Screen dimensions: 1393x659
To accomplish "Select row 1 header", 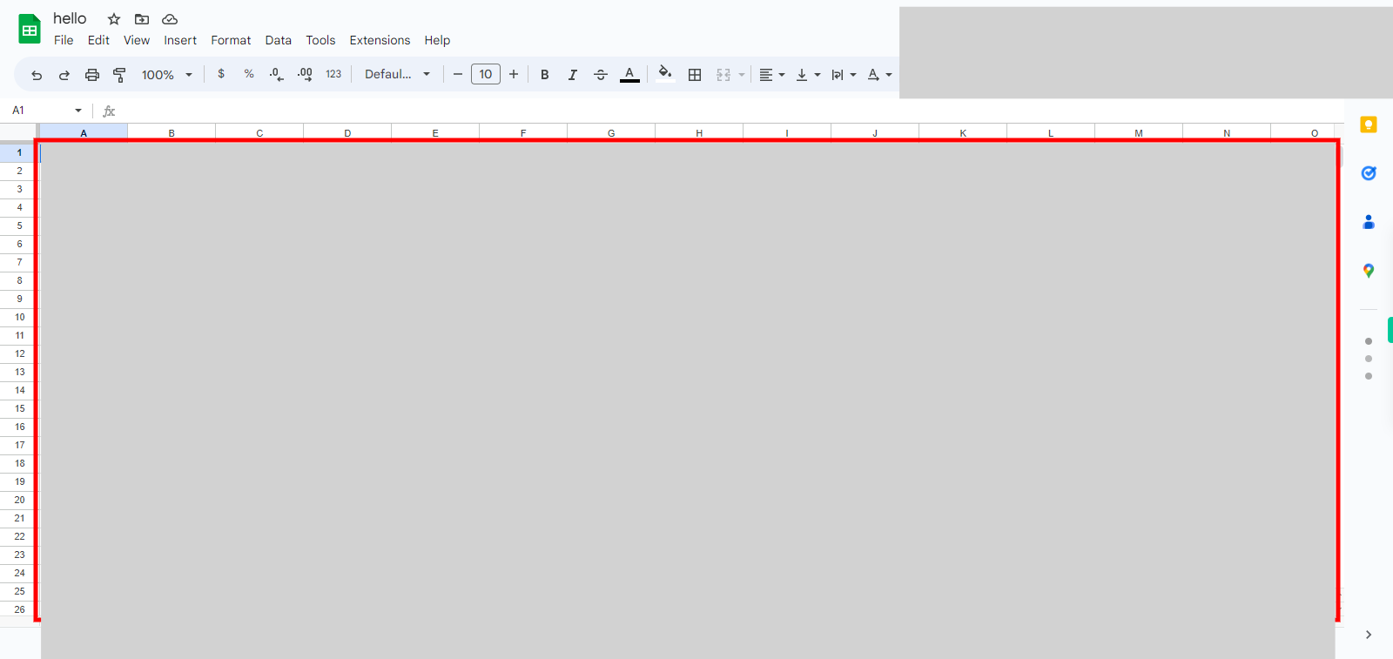I will [19, 152].
